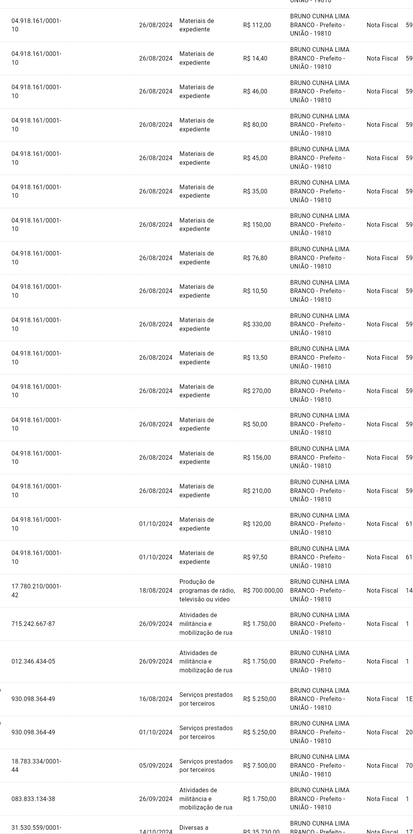Select the CPF 012.346.434-05 row
Image resolution: width=413 pixels, height=834 pixels.
pos(33,661)
